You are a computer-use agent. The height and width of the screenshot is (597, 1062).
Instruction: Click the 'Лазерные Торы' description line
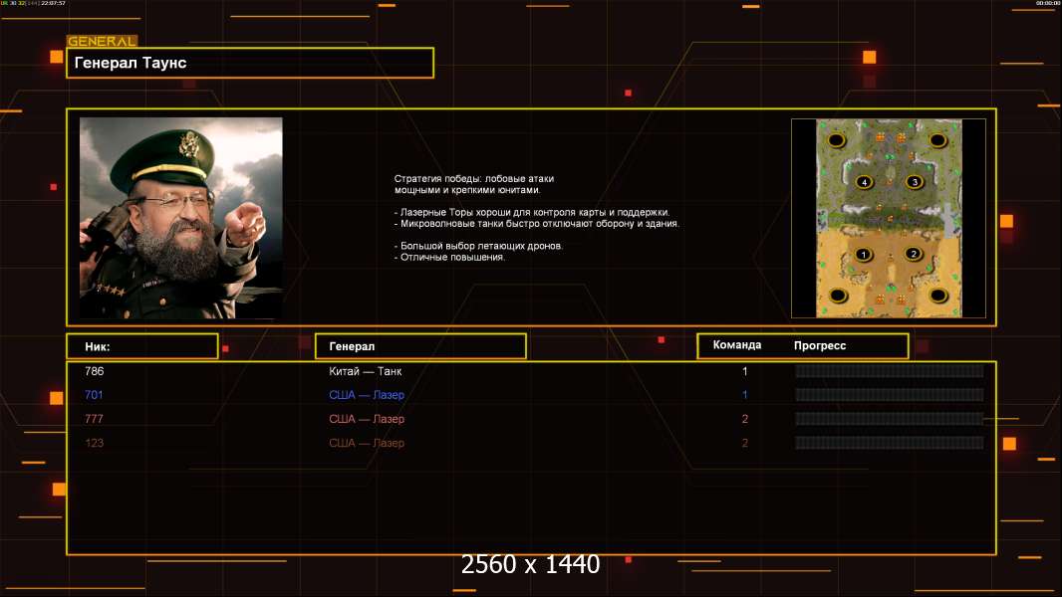532,212
